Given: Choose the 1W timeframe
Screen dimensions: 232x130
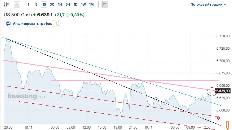Looking at the screenshot, I should [84, 4].
